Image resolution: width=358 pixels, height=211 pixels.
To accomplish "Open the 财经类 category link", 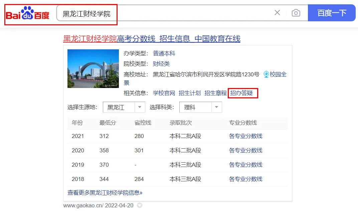I will 161,64.
